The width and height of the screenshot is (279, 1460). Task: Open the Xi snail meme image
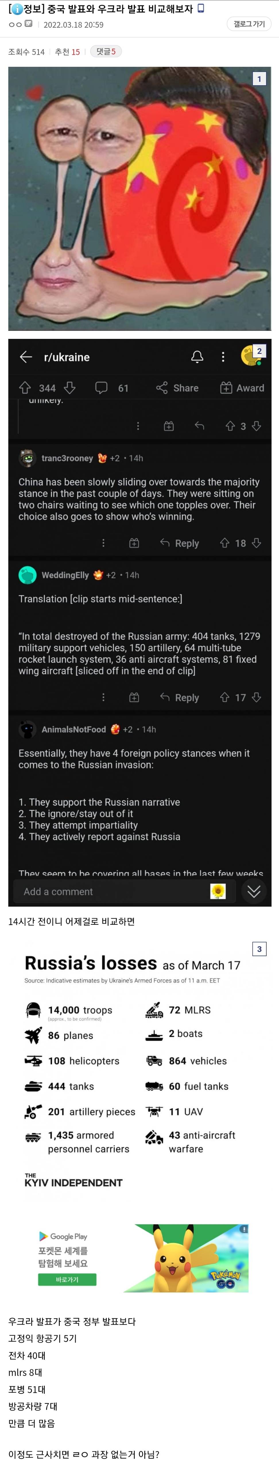click(x=139, y=198)
